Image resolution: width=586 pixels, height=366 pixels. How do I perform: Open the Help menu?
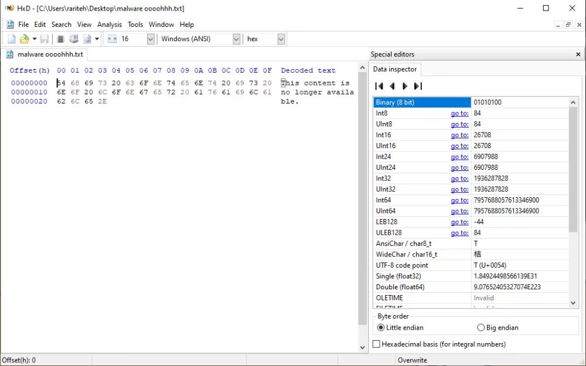tap(186, 25)
